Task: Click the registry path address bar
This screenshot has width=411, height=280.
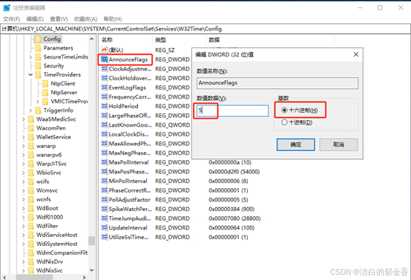Action: click(x=205, y=29)
